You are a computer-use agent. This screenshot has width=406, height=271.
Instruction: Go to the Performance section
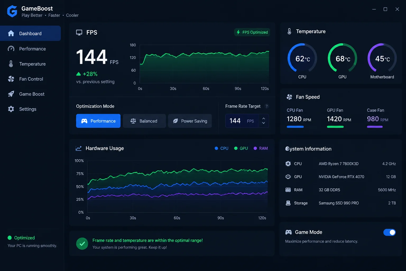coord(30,49)
